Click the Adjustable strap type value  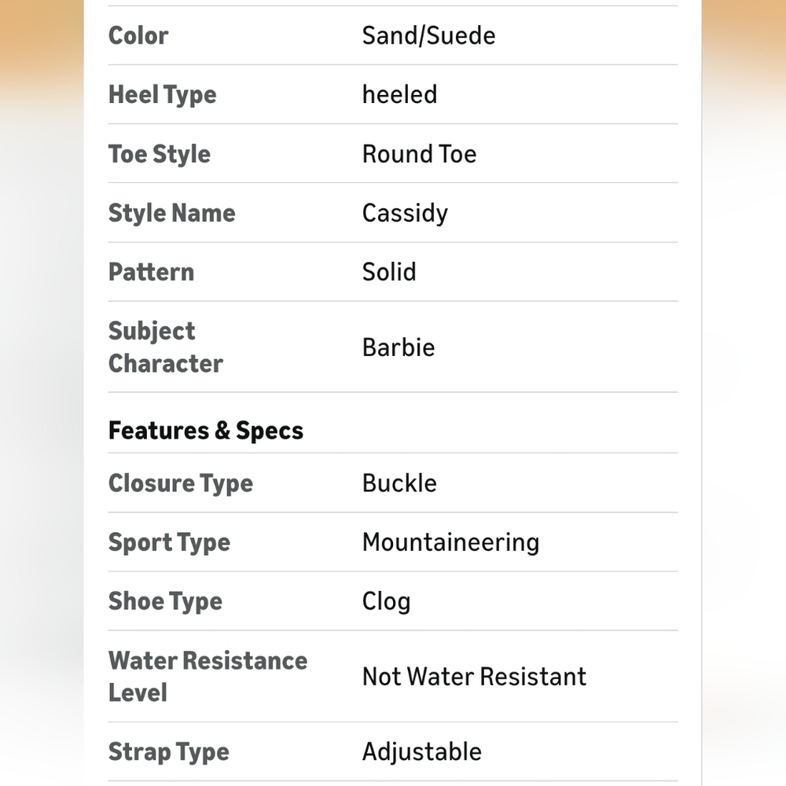point(422,752)
